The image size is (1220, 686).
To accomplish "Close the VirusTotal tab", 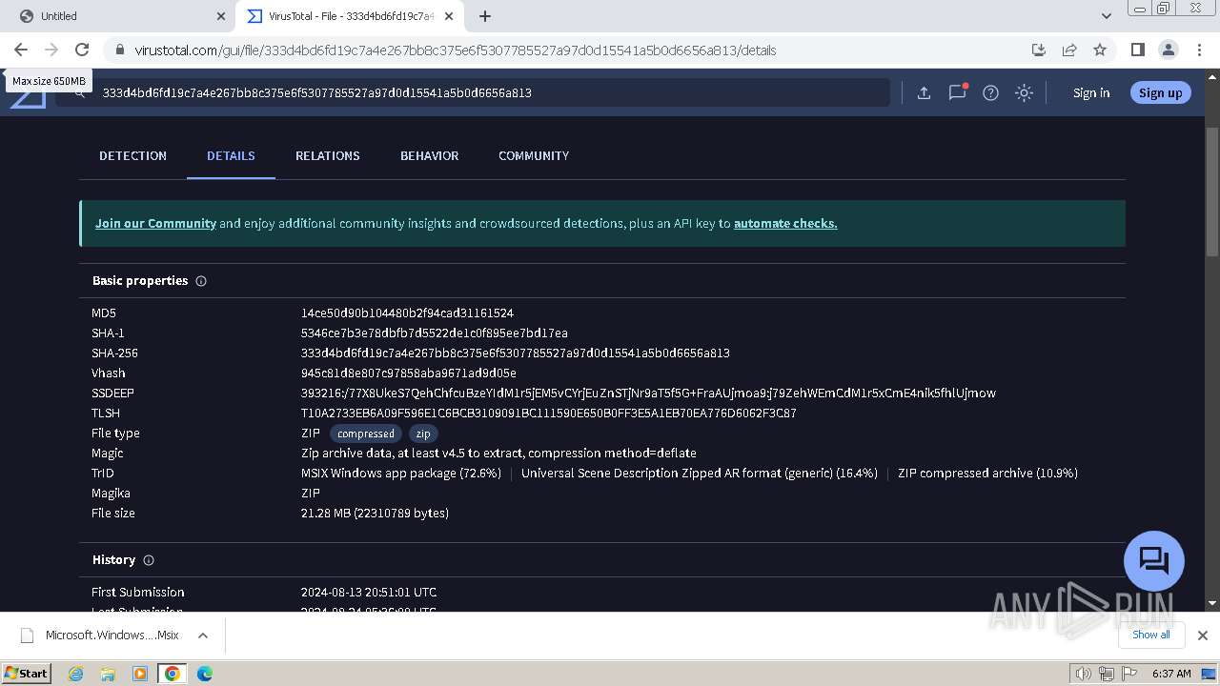I will pyautogui.click(x=449, y=16).
